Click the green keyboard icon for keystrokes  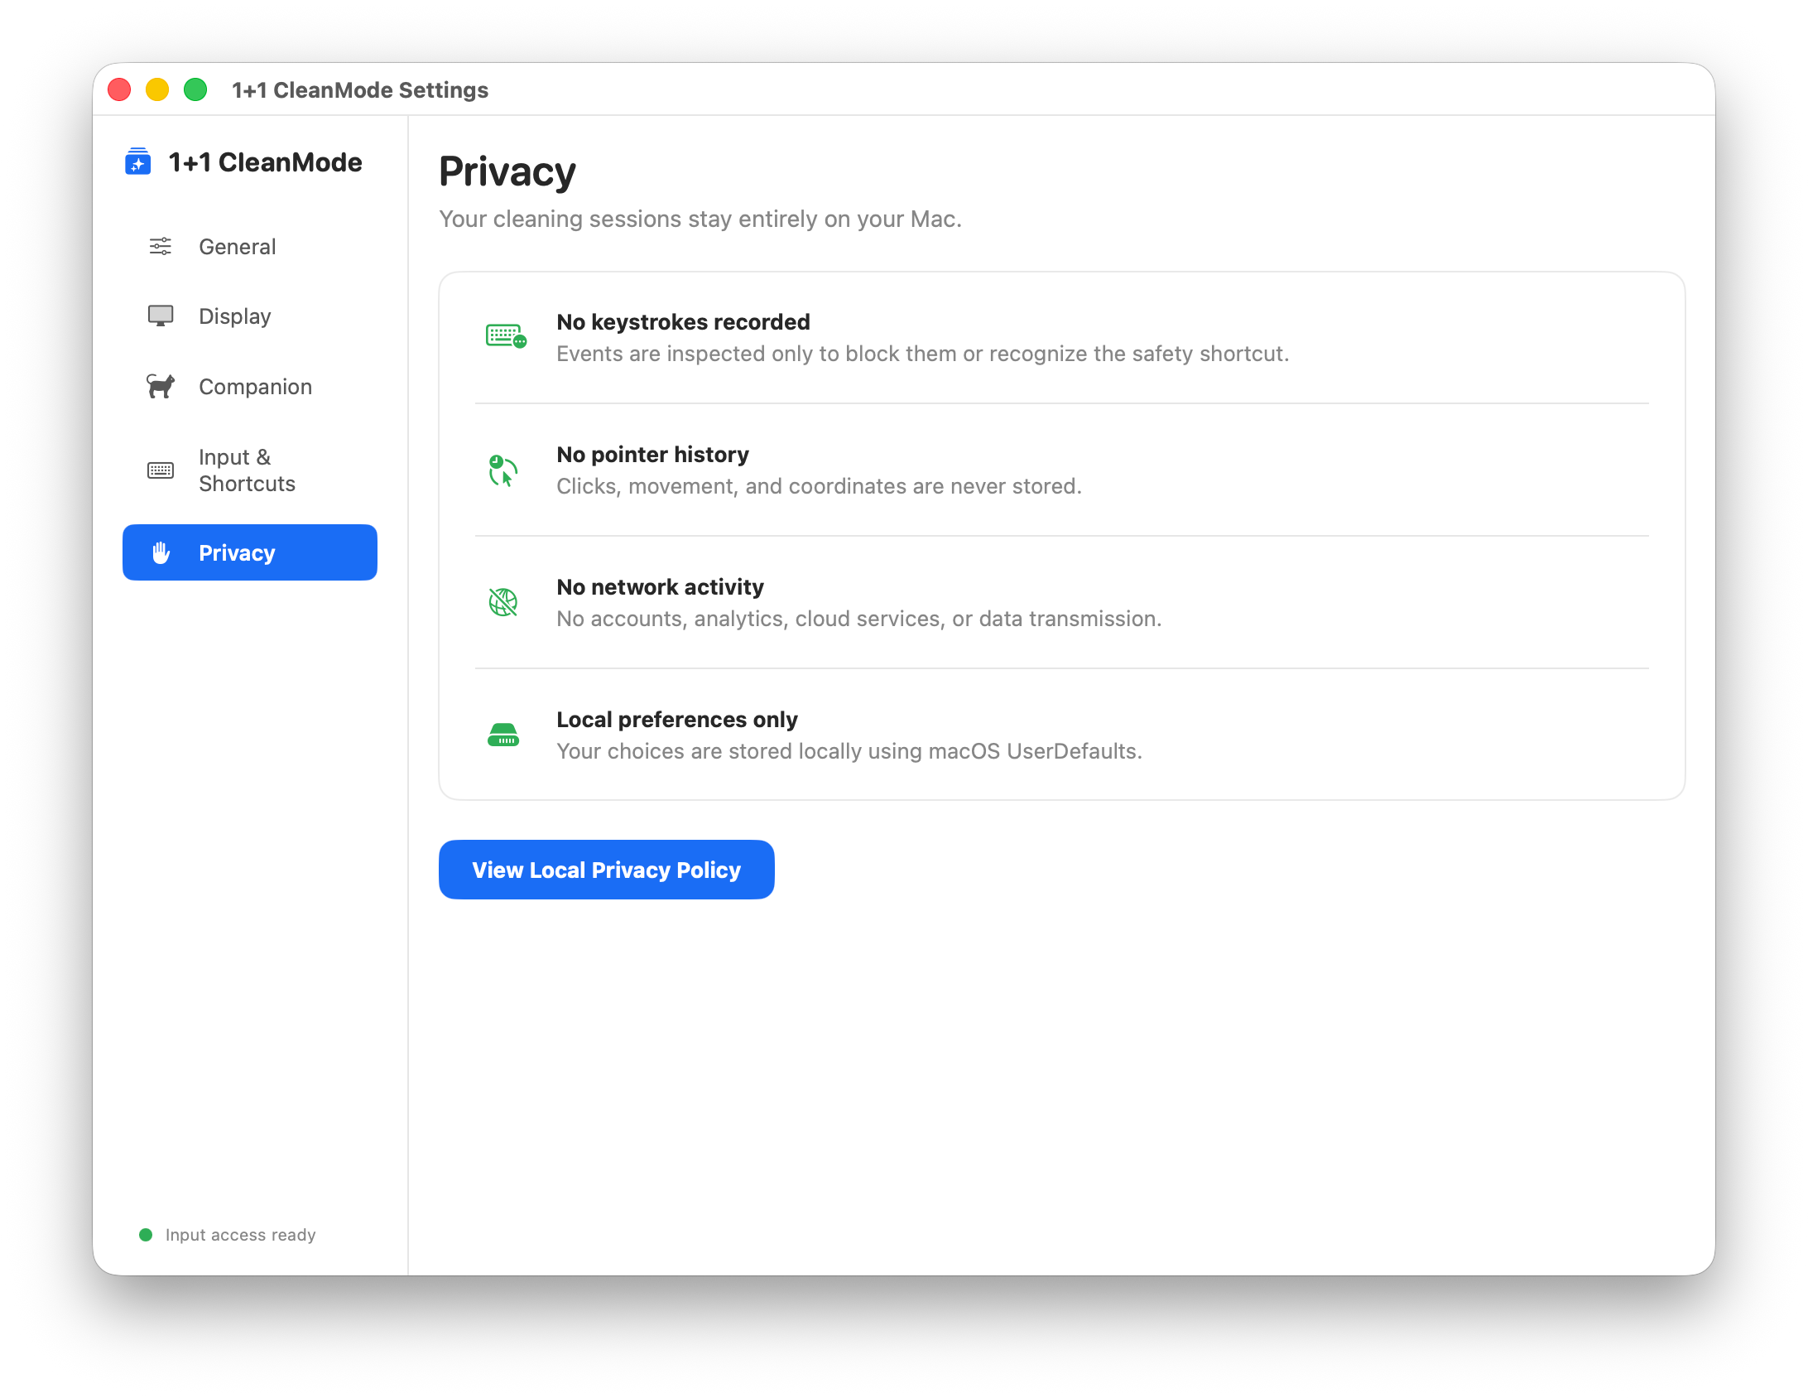[x=506, y=336]
